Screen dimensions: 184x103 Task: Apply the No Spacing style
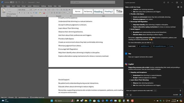[x=88, y=11]
